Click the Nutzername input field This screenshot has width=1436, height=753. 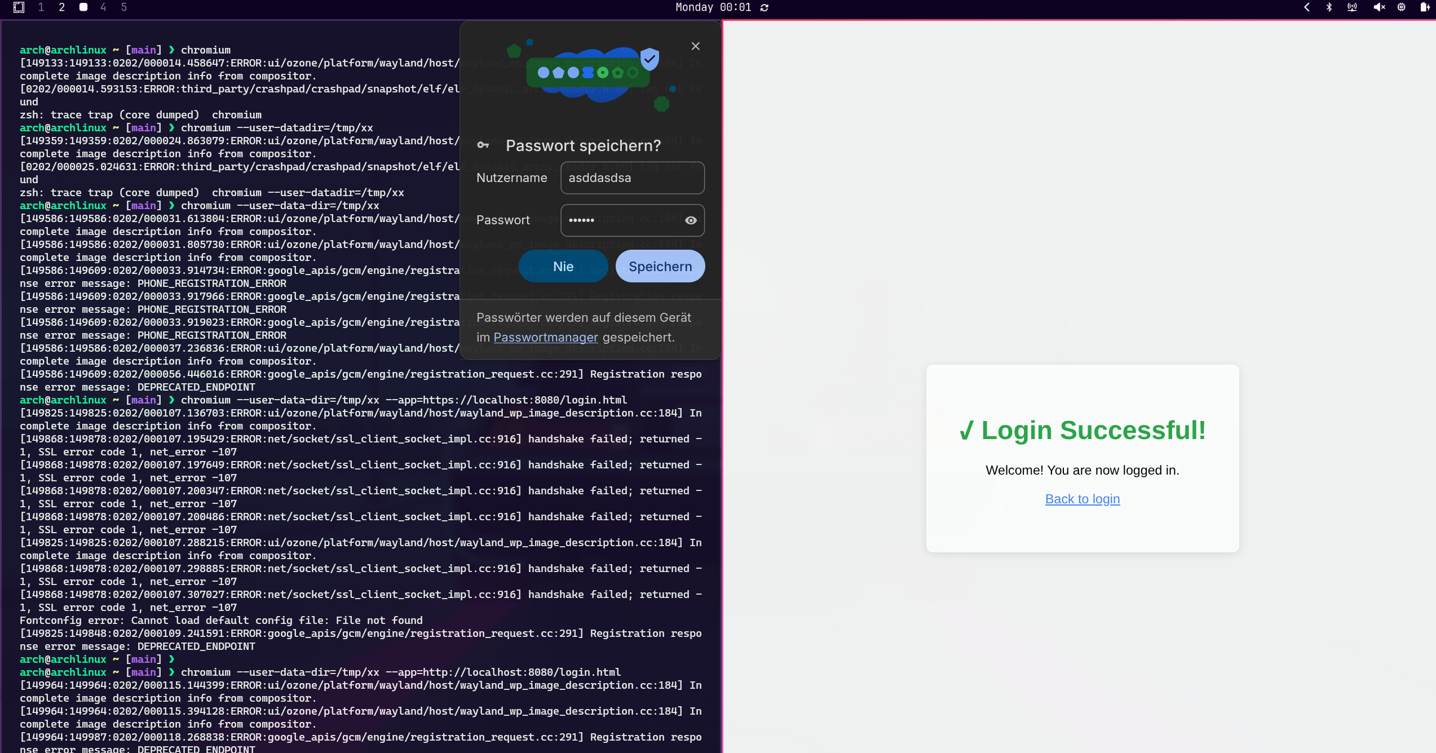(631, 178)
